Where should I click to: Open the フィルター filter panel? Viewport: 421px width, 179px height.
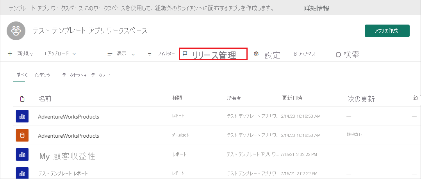click(x=161, y=54)
